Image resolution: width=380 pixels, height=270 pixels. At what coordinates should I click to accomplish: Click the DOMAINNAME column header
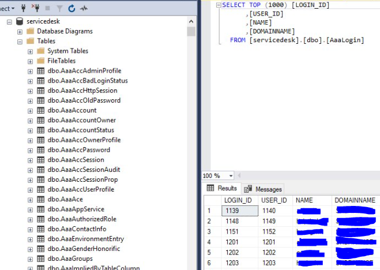(x=356, y=200)
